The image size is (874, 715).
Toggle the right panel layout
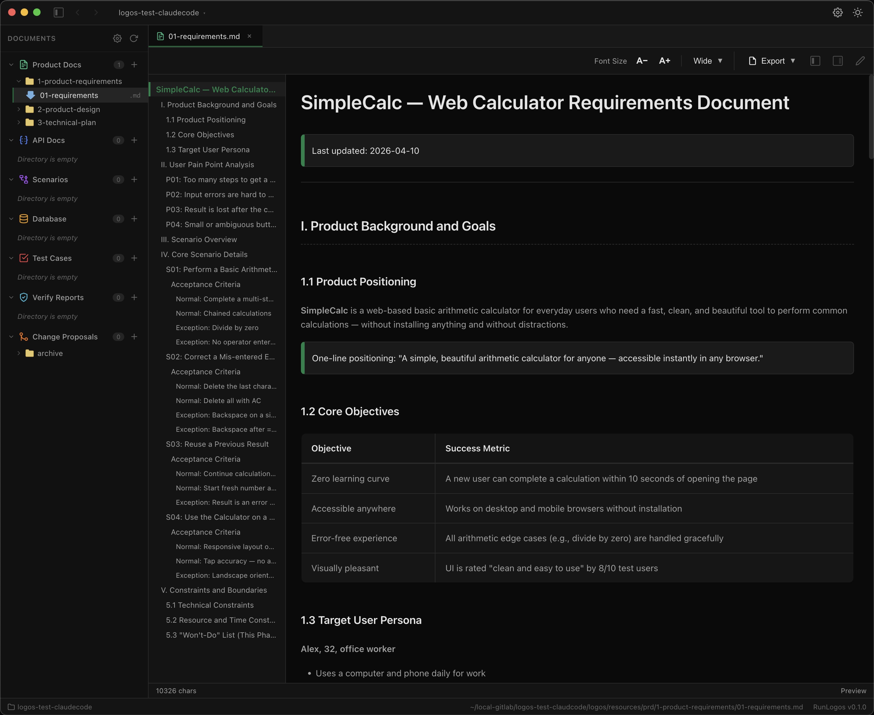tap(838, 61)
